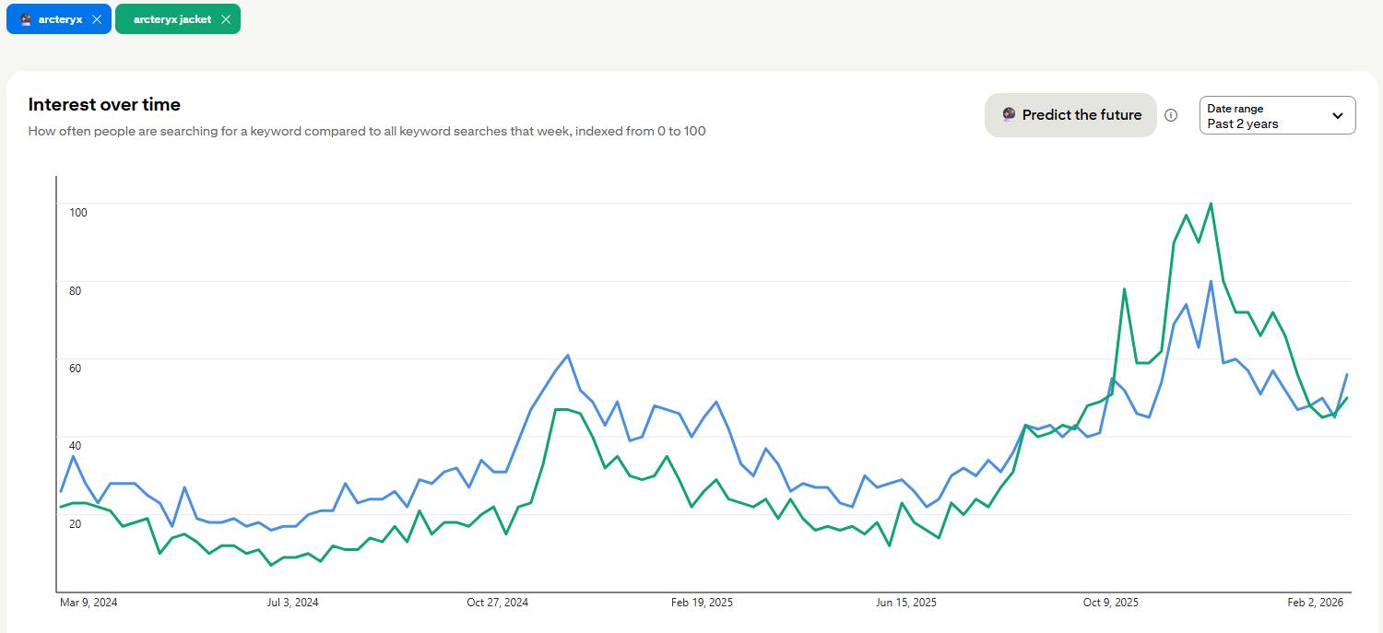This screenshot has height=633, width=1383.
Task: Click the crystal ball icon in Predict button
Action: click(1010, 115)
